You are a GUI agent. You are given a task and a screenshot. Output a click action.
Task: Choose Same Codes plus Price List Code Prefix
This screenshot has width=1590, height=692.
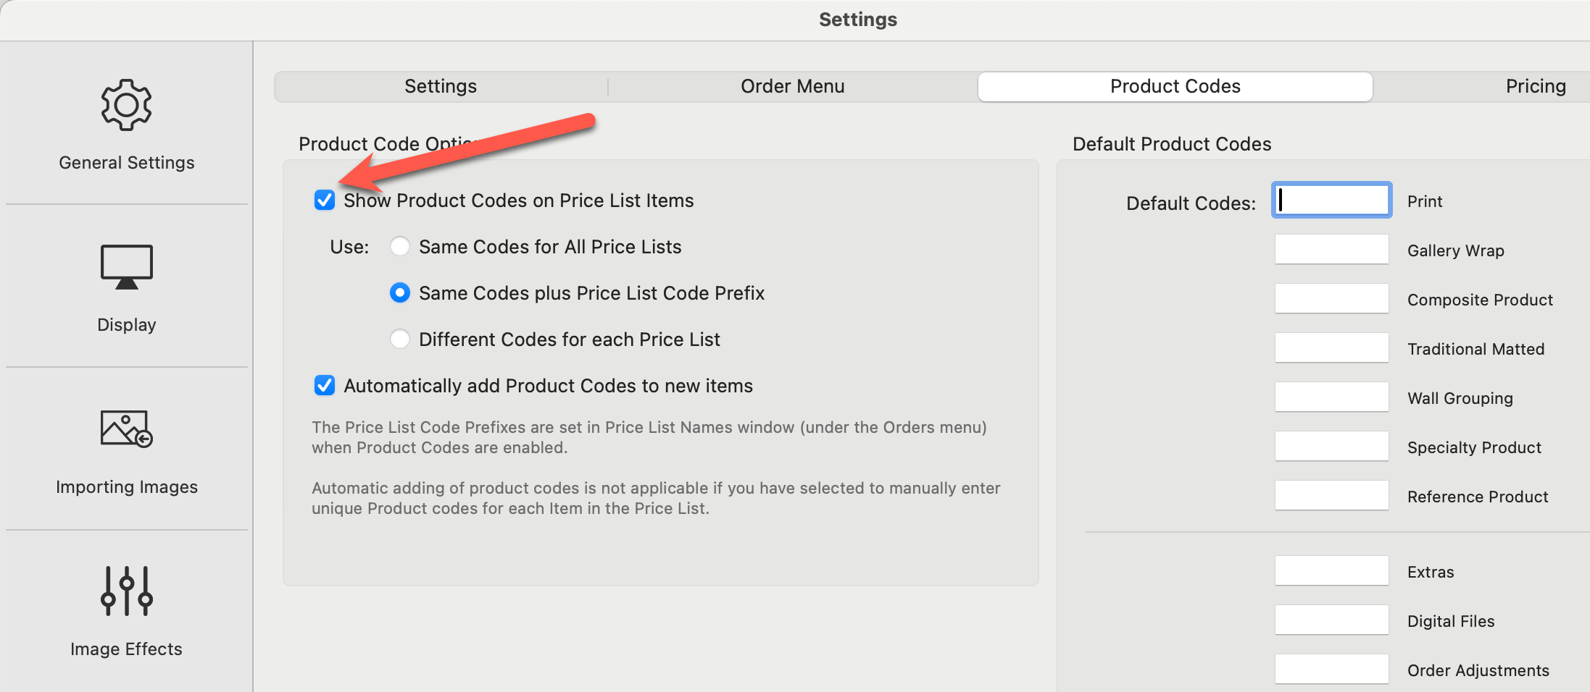400,293
